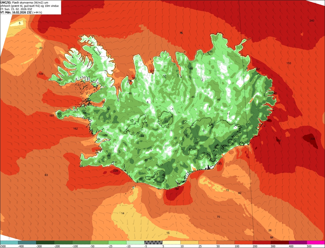Click the map value '-97'

(196, 143)
